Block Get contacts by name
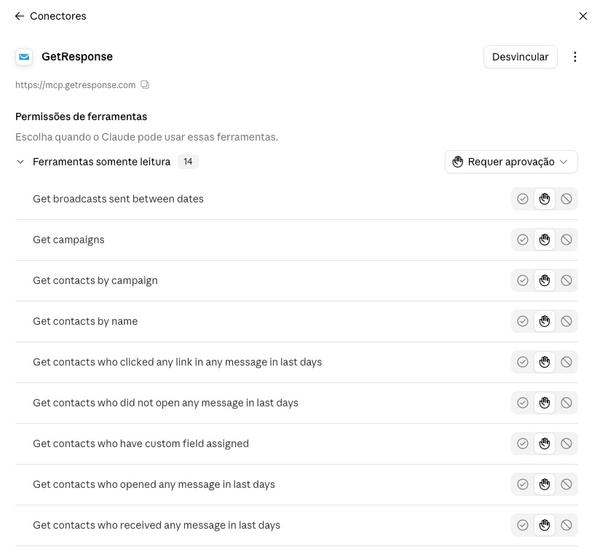 coord(566,321)
